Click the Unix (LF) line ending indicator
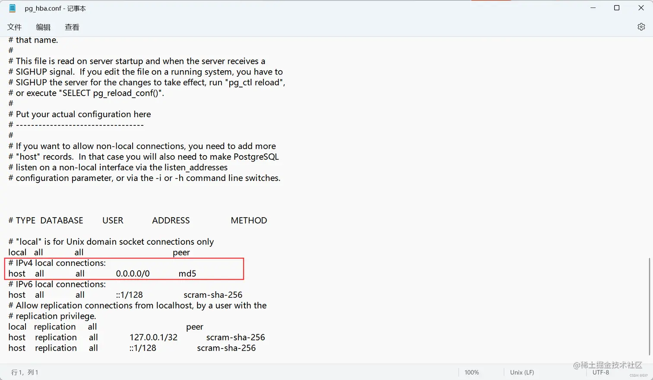 click(x=522, y=372)
